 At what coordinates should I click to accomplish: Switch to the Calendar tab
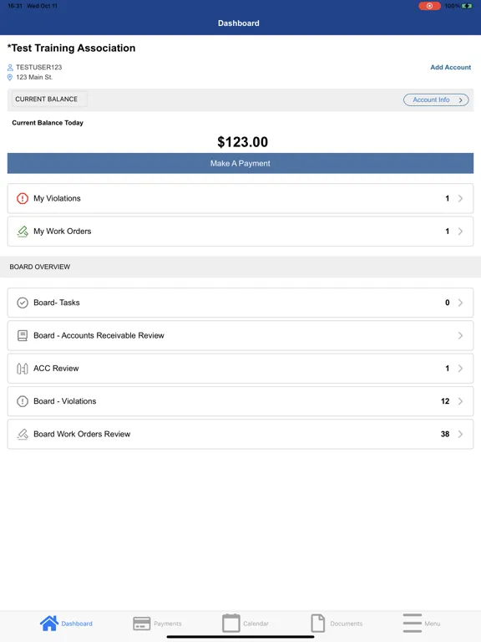(246, 623)
